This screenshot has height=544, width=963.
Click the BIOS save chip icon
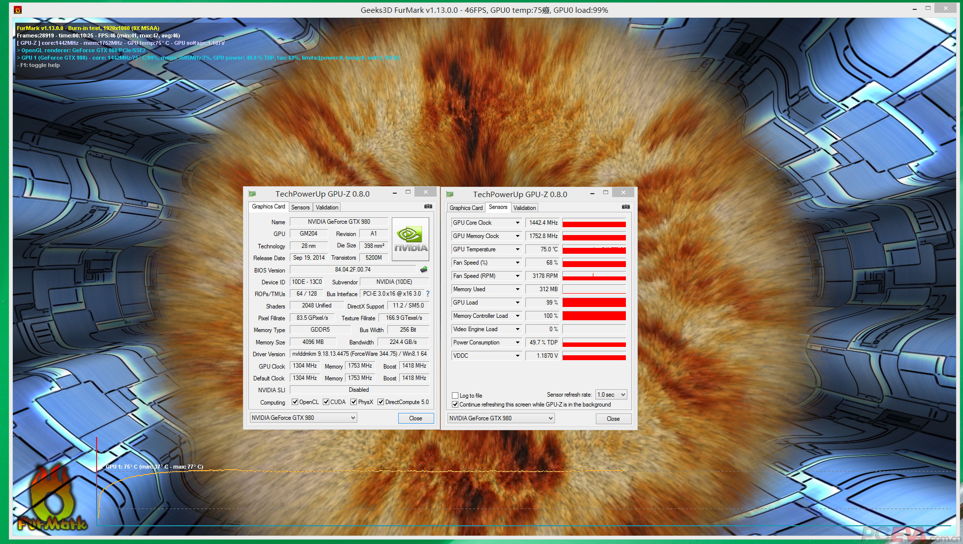coord(424,270)
